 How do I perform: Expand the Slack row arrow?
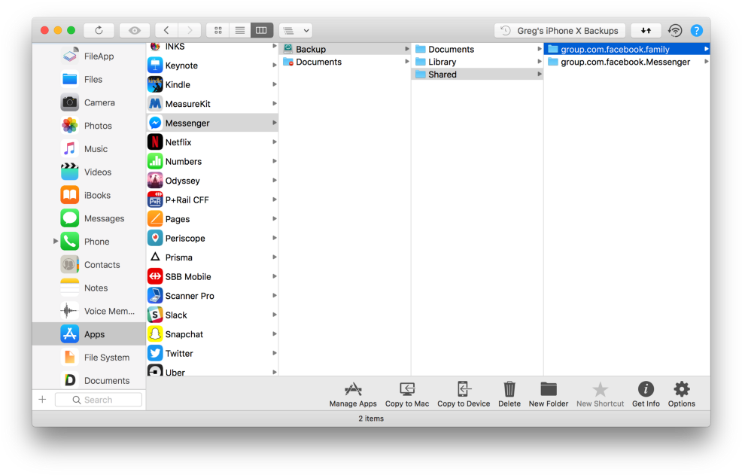click(275, 315)
